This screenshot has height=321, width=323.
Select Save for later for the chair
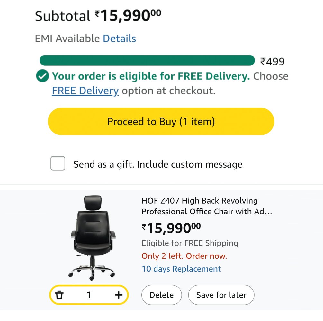click(x=221, y=294)
